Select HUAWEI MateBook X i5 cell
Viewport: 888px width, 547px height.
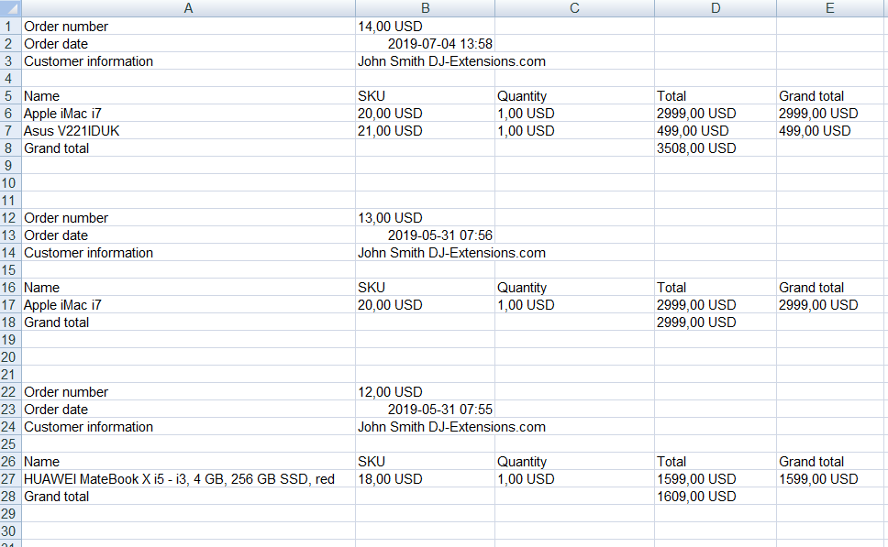tap(189, 479)
